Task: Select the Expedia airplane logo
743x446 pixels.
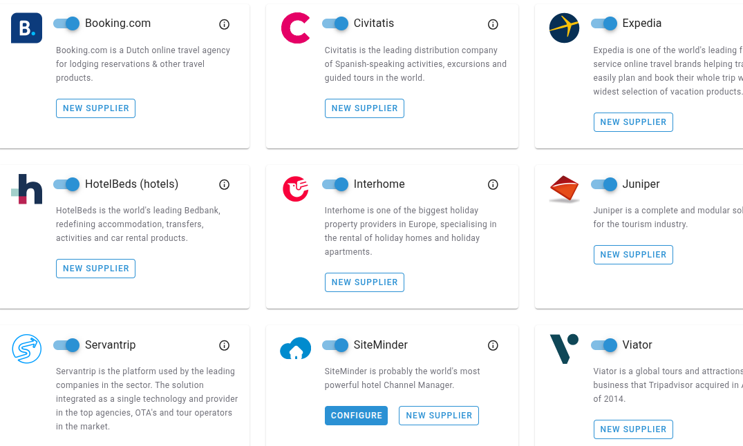Action: click(x=564, y=28)
